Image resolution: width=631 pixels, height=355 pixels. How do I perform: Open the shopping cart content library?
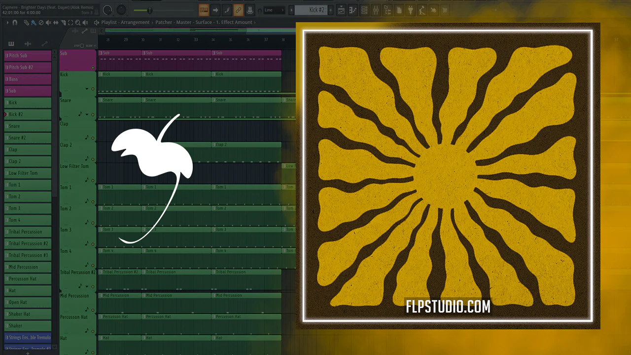tap(446, 10)
